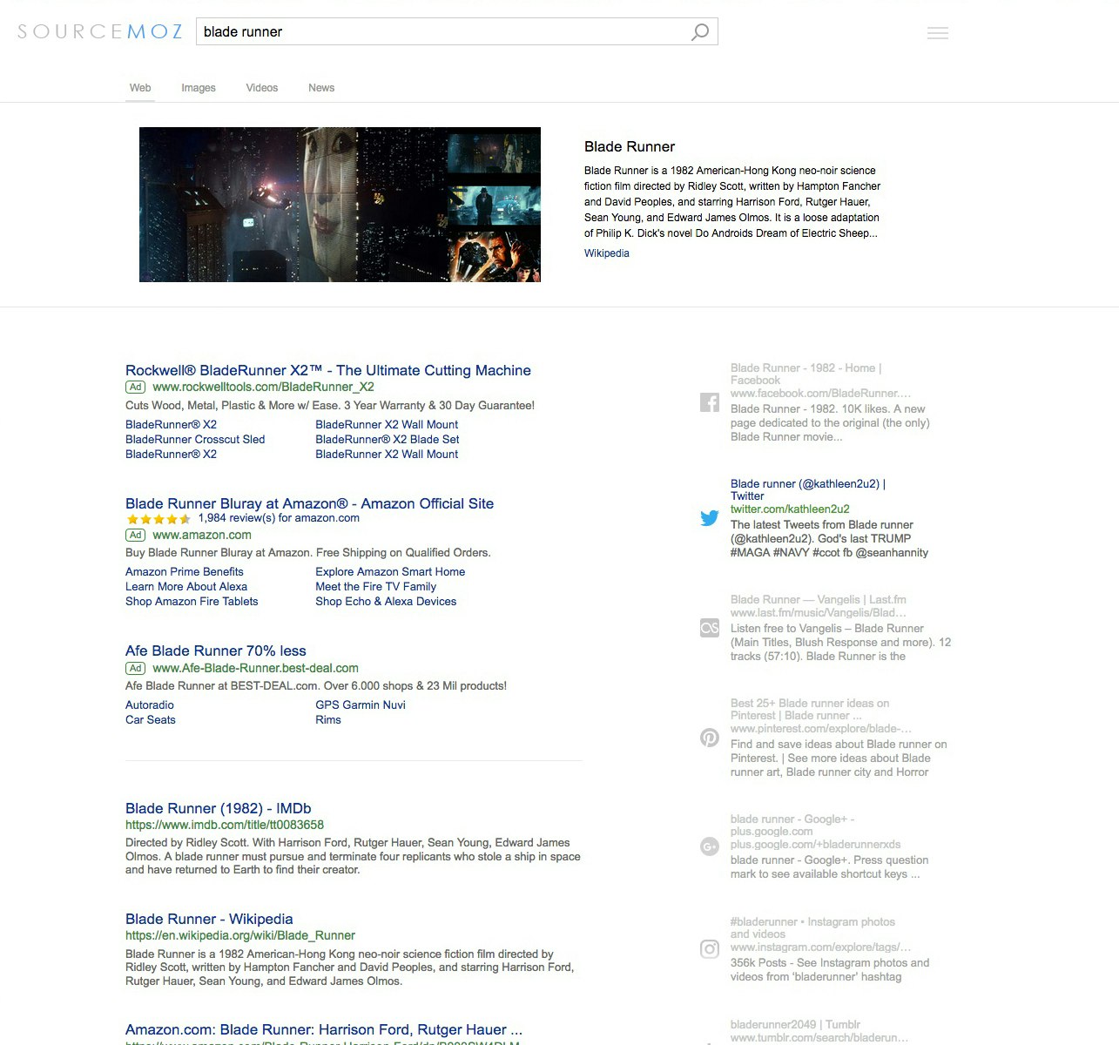Click the Facebook icon next to Blade Runner page result

(x=709, y=402)
